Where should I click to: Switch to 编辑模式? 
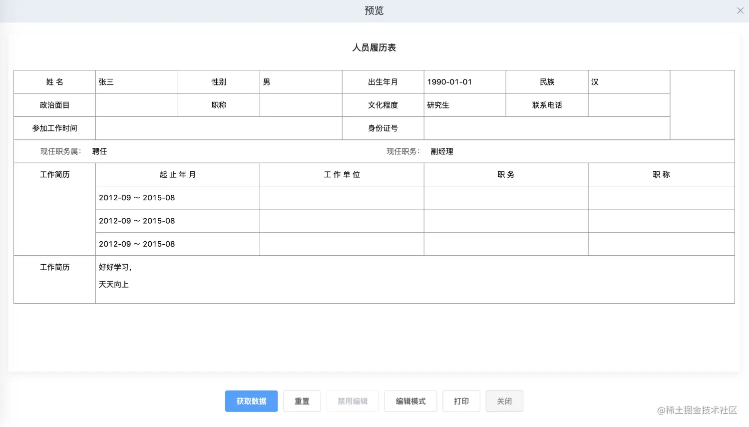tap(410, 401)
